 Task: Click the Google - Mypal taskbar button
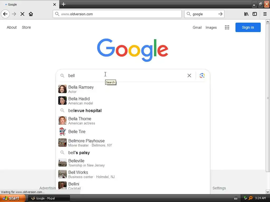[49, 198]
